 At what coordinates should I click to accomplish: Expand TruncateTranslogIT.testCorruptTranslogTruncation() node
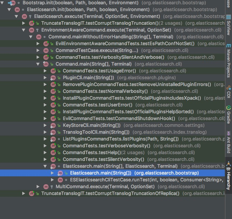pyautogui.click(x=24, y=23)
